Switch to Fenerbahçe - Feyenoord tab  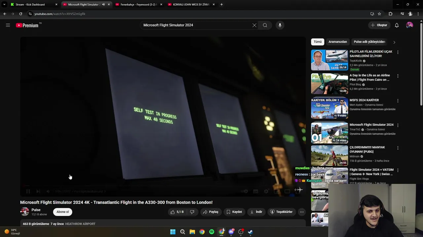[138, 5]
